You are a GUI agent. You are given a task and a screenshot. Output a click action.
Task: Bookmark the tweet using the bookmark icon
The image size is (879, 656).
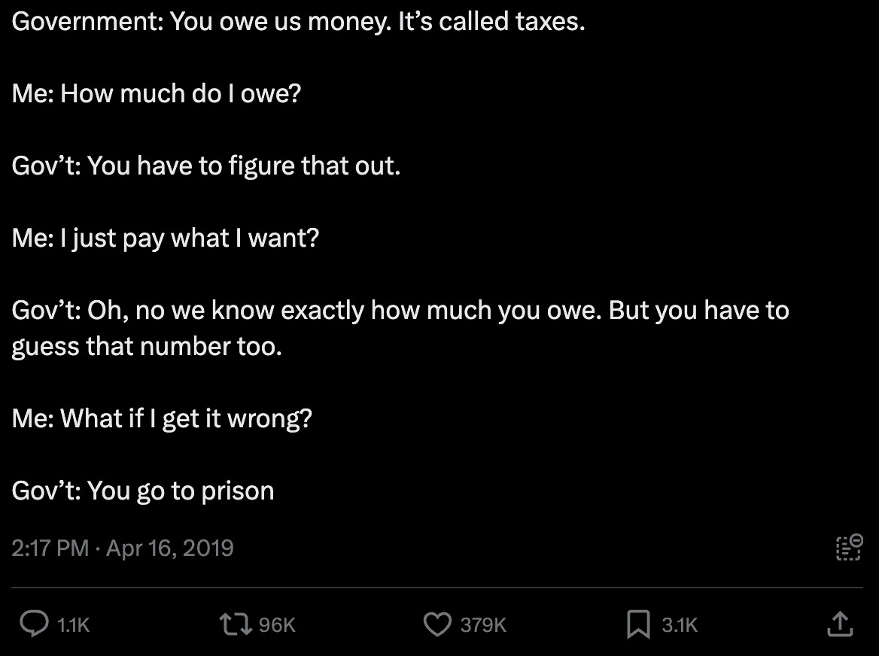pos(638,624)
